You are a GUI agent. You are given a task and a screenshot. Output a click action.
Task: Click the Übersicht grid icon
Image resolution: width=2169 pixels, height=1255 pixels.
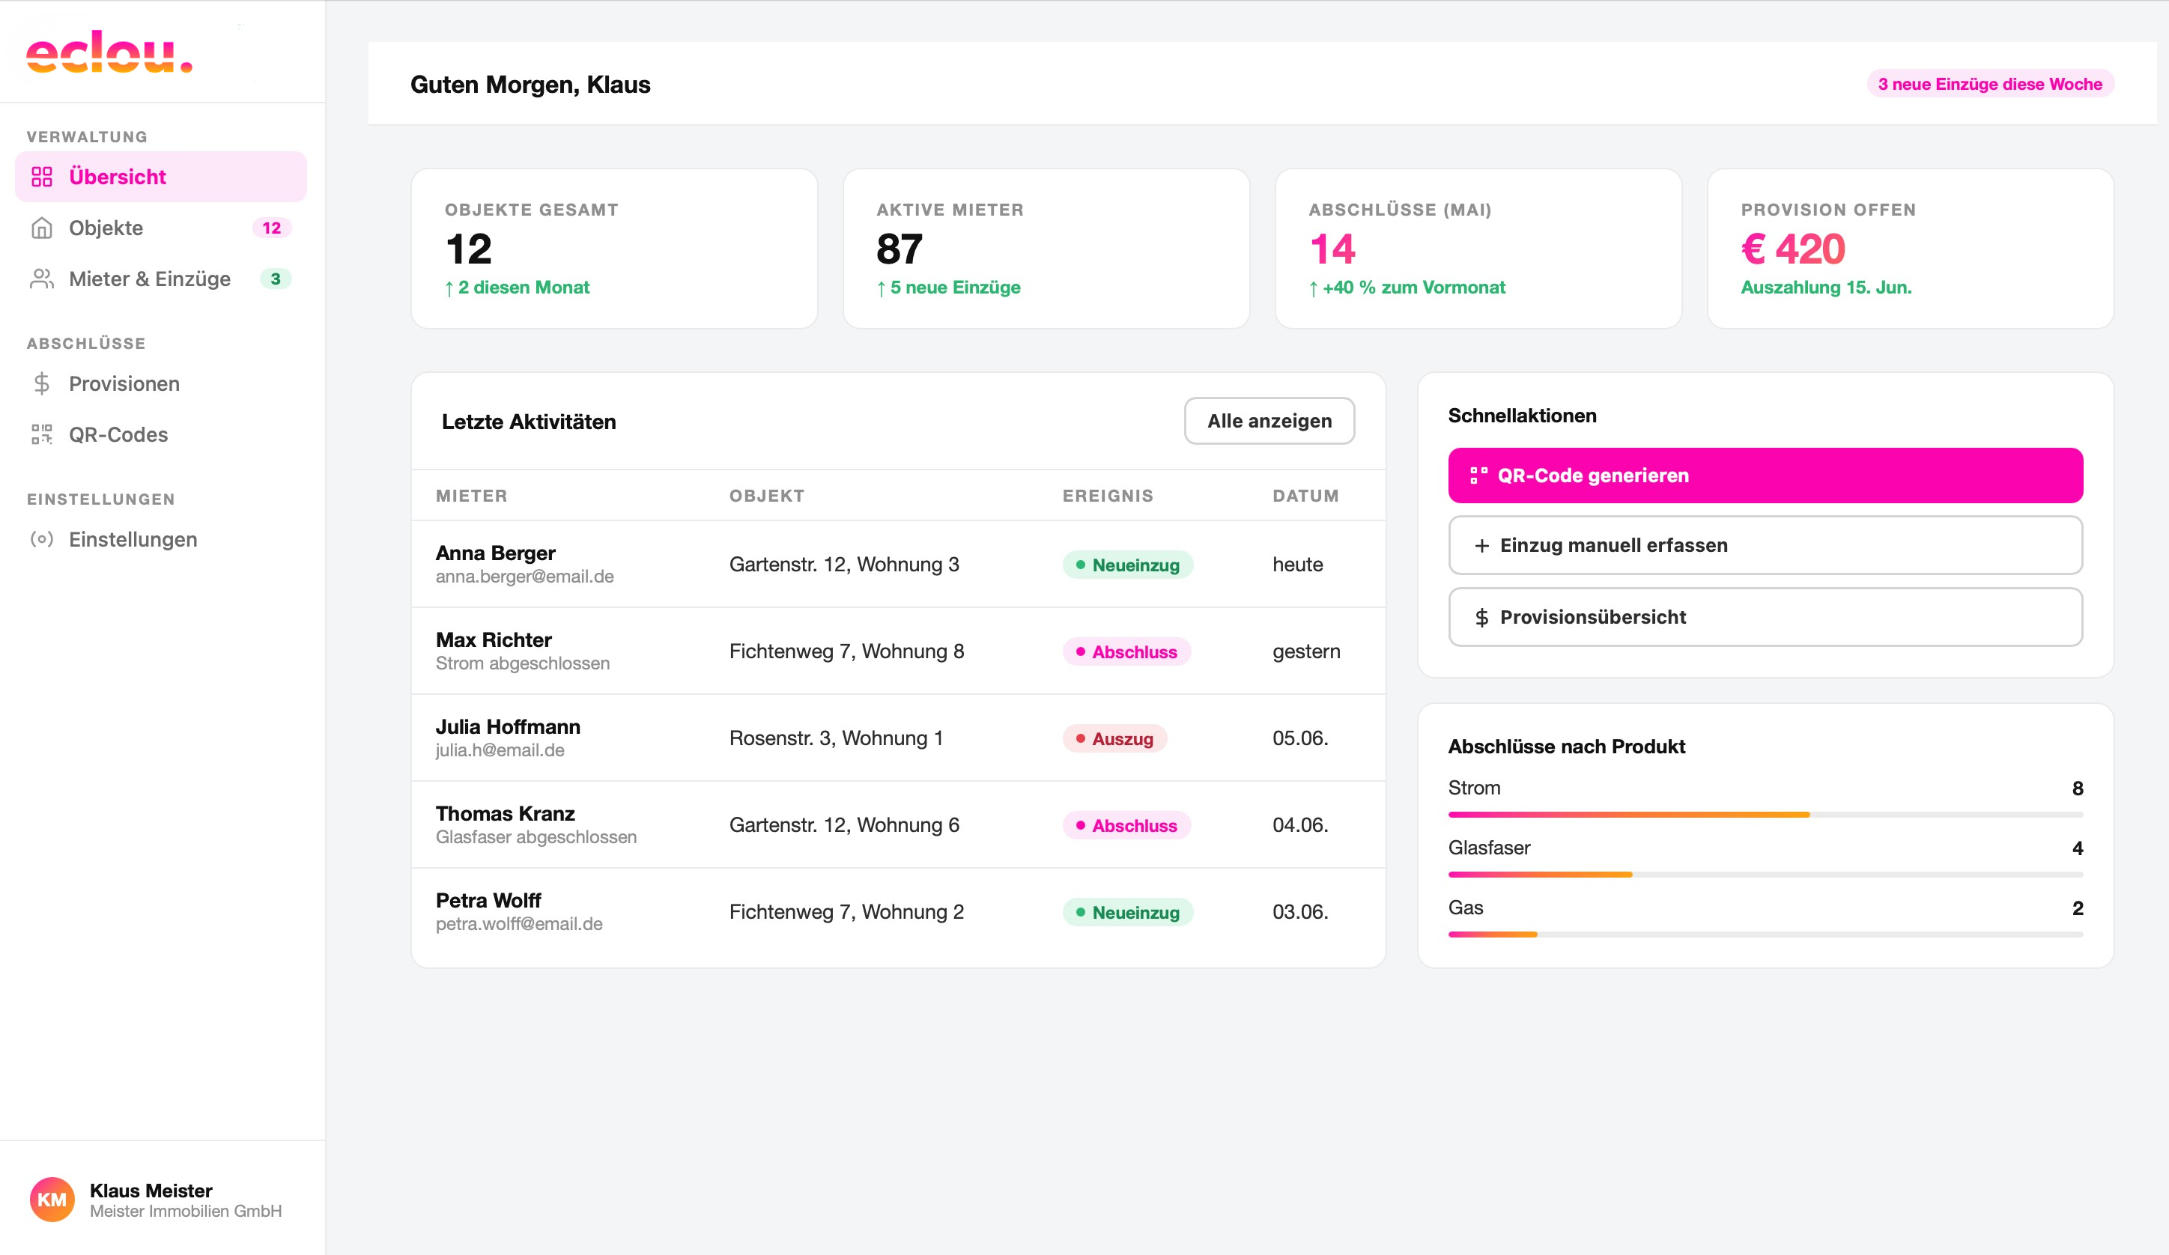(42, 177)
